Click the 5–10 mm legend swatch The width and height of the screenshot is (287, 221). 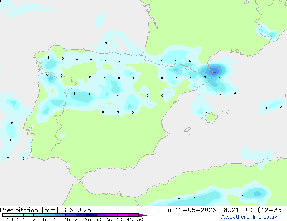[x=49, y=215]
